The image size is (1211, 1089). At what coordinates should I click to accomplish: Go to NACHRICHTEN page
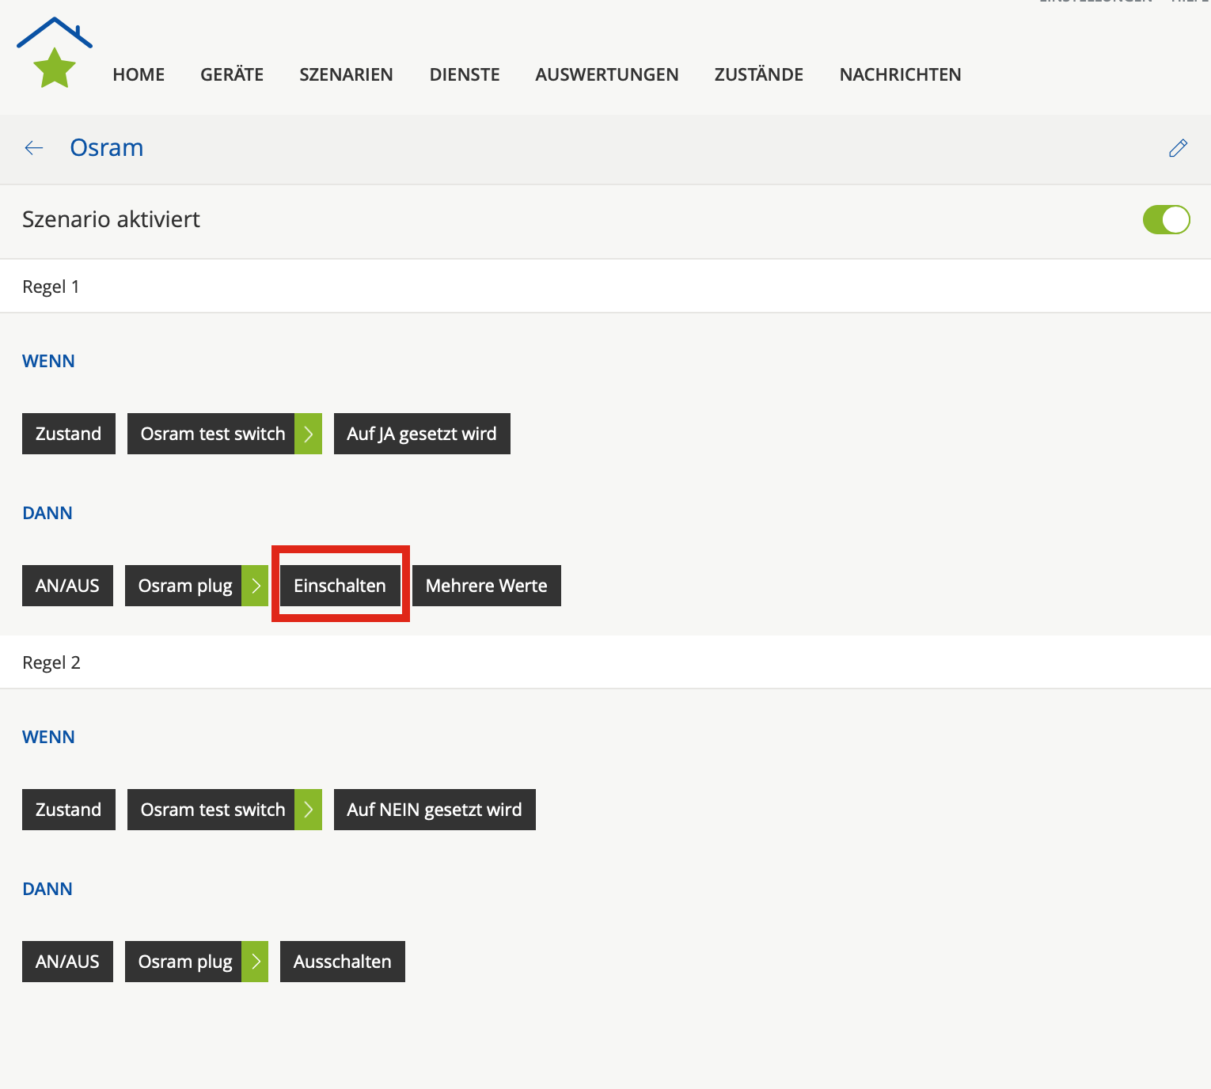click(900, 74)
